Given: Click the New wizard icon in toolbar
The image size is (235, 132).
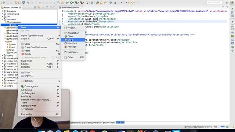Looking at the screenshot, I should [3, 3].
